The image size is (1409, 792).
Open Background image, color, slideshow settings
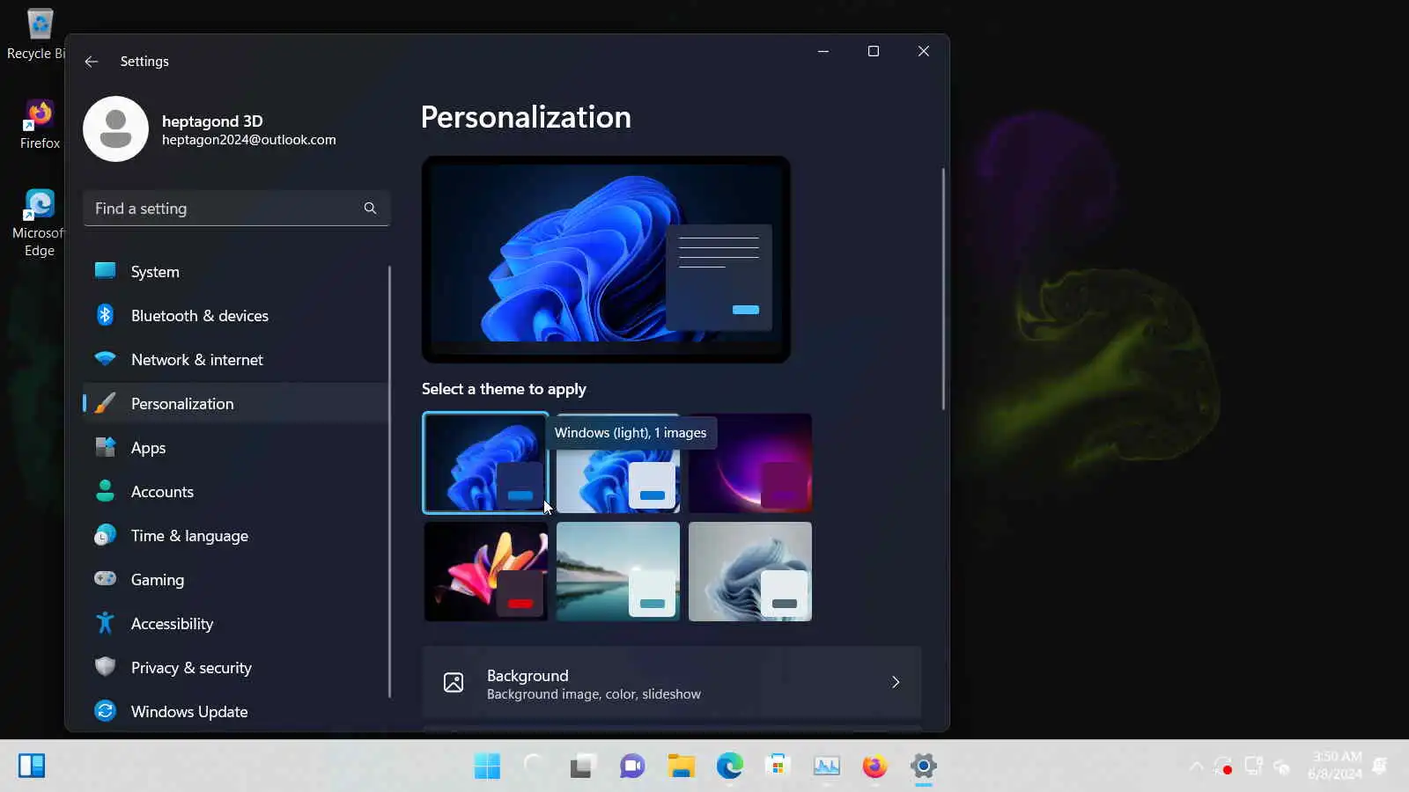click(672, 683)
